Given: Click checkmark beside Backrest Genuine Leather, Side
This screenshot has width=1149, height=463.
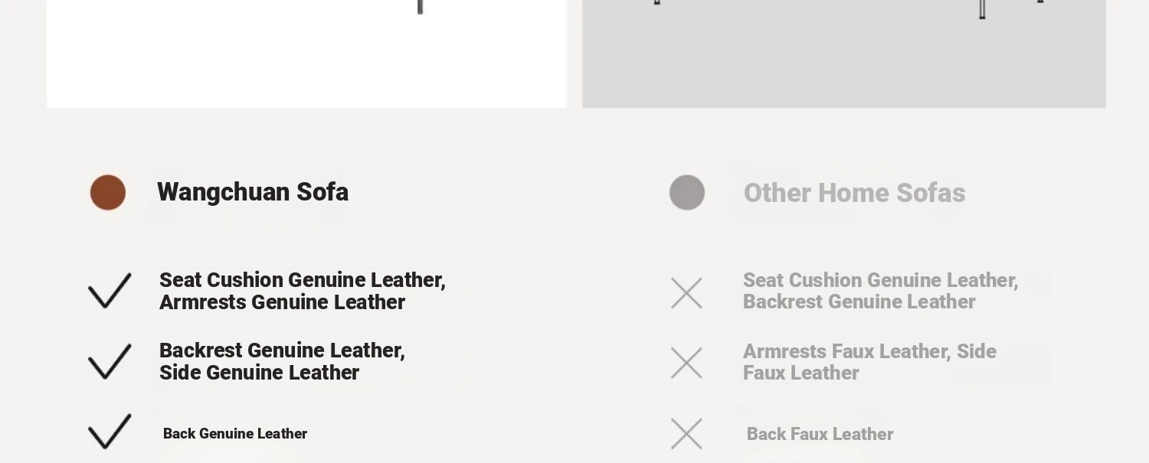Looking at the screenshot, I should [110, 361].
